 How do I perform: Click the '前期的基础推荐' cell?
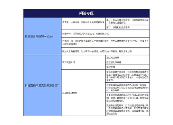coord(83,93)
